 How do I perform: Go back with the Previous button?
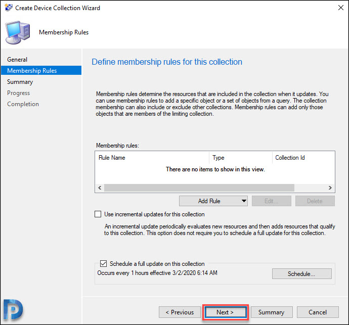point(180,312)
